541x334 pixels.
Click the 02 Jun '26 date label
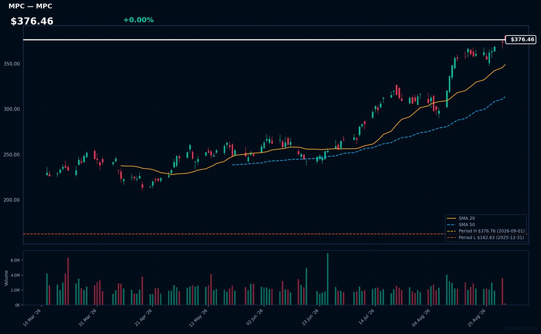pos(254,317)
